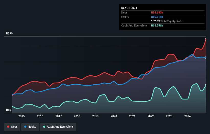Click the R$3.256b cash value
Image resolution: width=210 pixels, height=134 pixels.
point(157,25)
